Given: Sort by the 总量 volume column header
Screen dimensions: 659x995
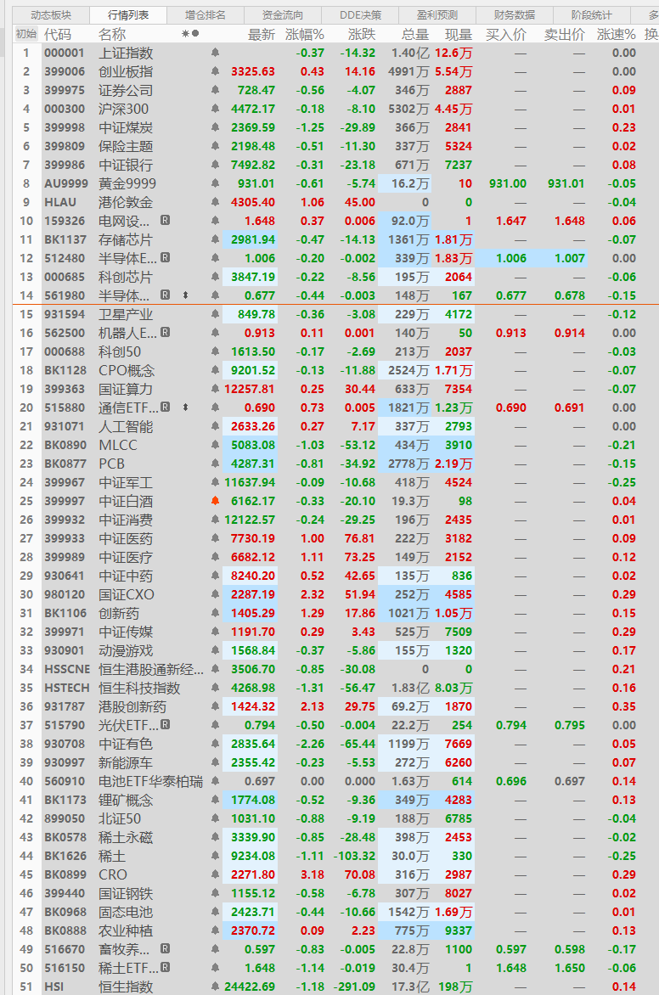Looking at the screenshot, I should (x=415, y=34).
